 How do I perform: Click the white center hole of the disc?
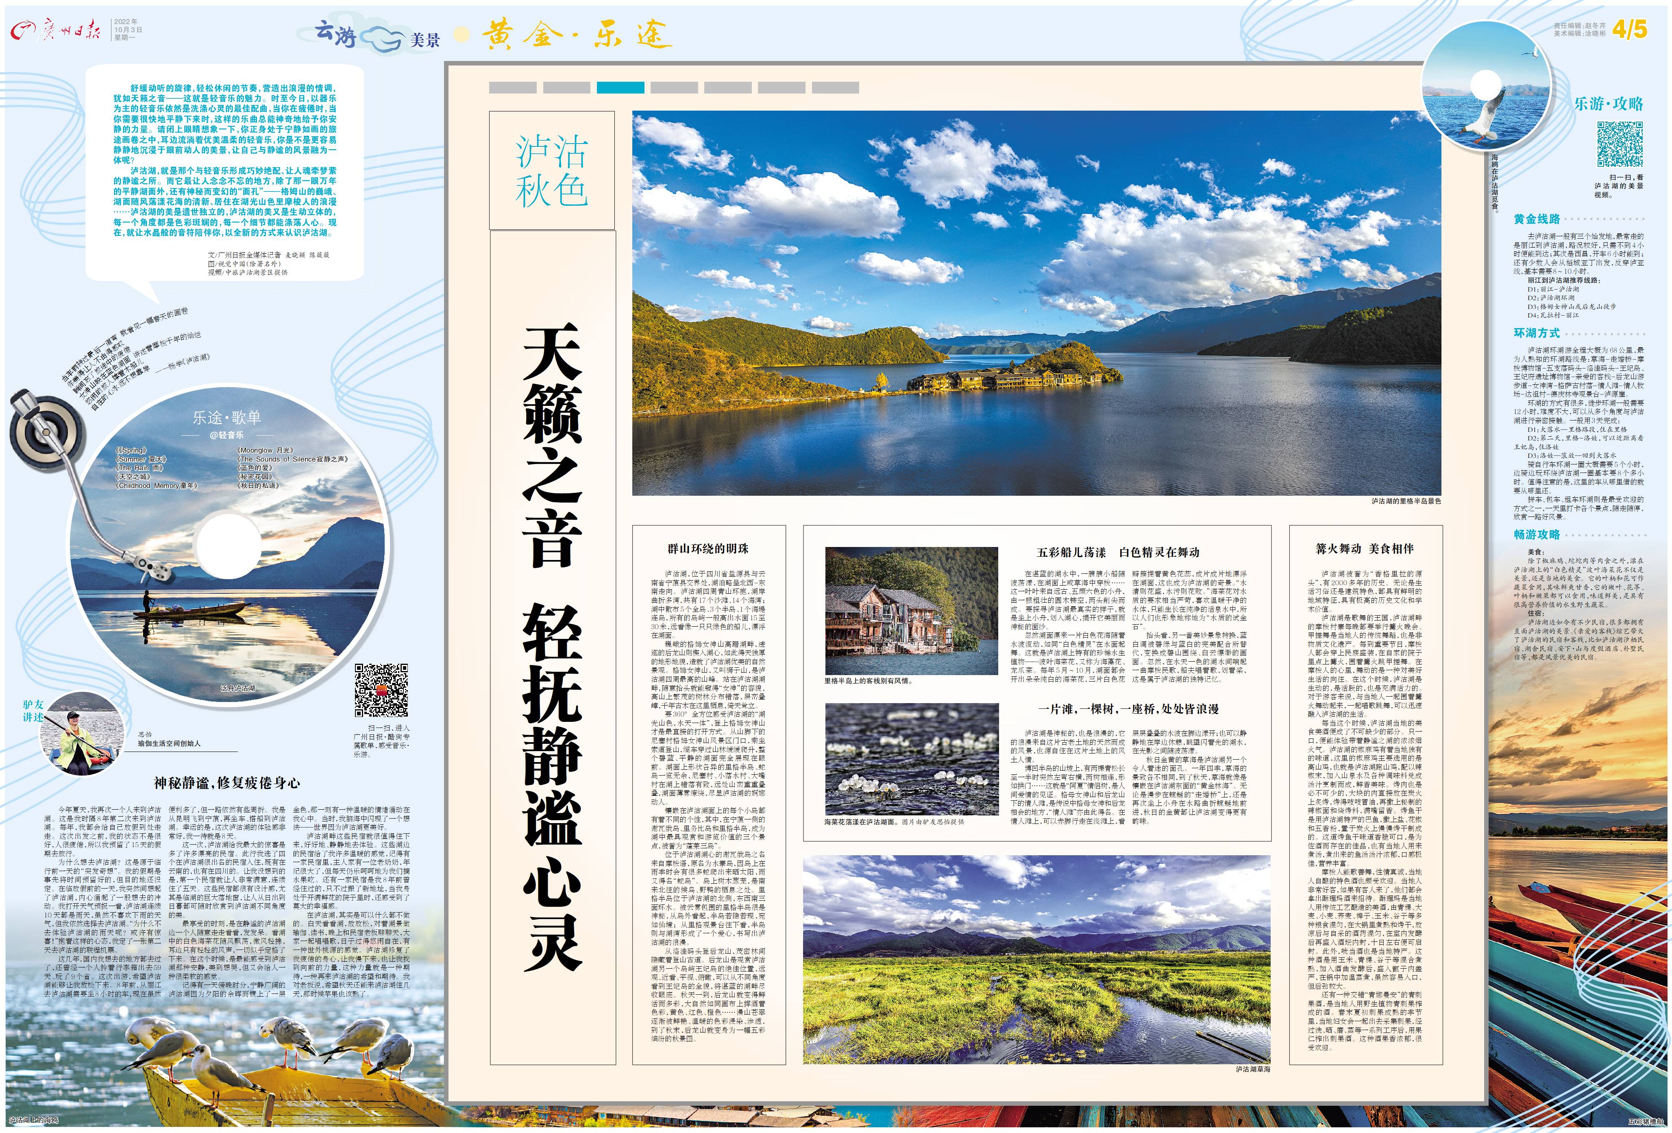pyautogui.click(x=228, y=545)
